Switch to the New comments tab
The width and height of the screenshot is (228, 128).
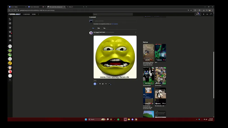tap(99, 28)
